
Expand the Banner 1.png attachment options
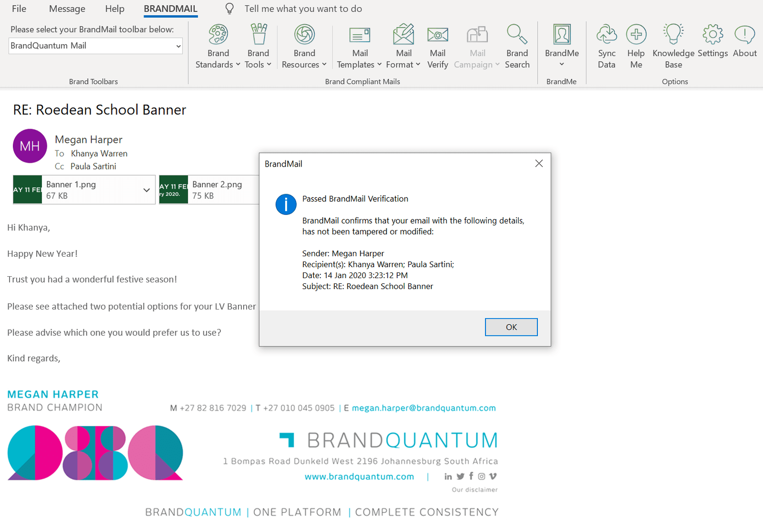click(x=146, y=190)
